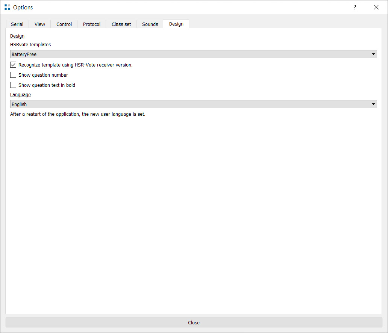Close the Options window with the X
388x333 pixels.
[376, 7]
